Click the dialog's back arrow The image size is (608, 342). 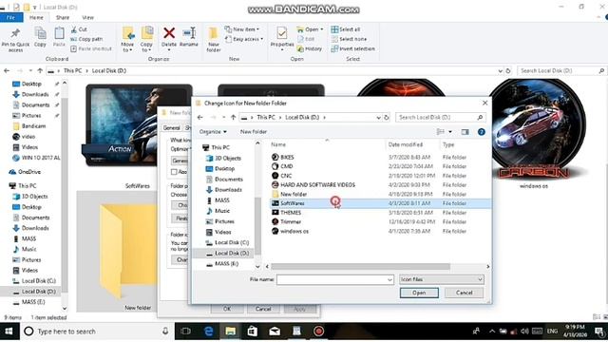coord(200,117)
